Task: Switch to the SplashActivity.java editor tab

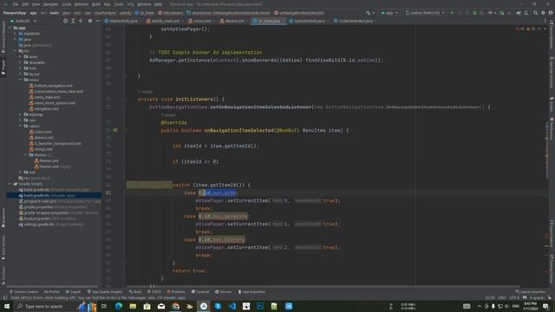Action: [x=307, y=21]
